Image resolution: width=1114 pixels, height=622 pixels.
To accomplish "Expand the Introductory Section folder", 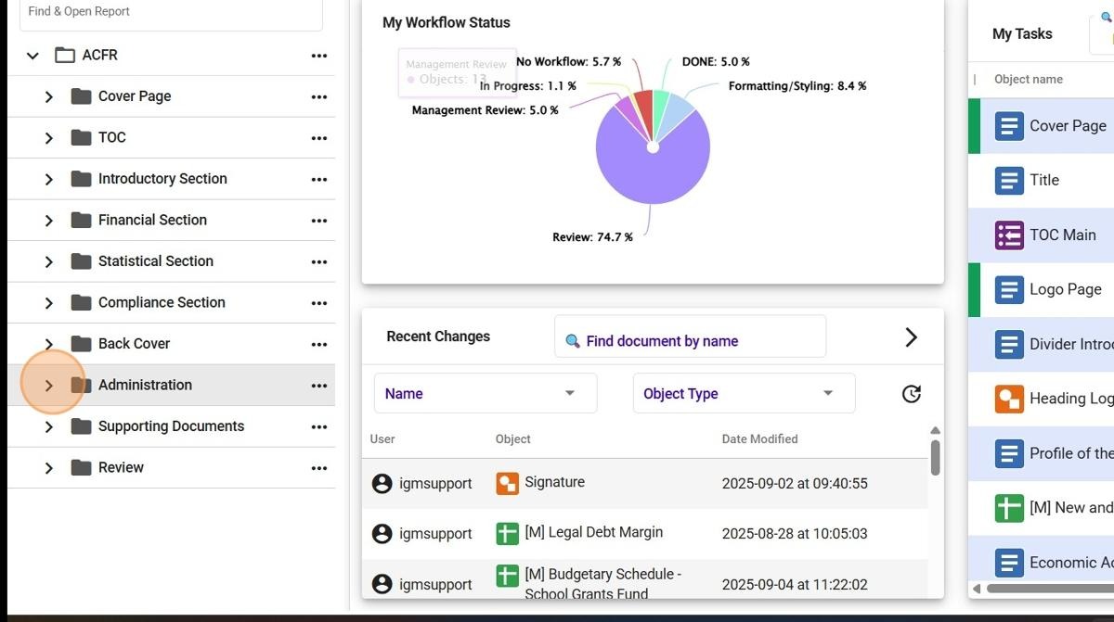I will point(49,179).
